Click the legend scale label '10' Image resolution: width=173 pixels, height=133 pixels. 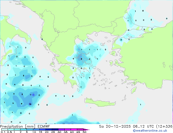tap(34, 132)
